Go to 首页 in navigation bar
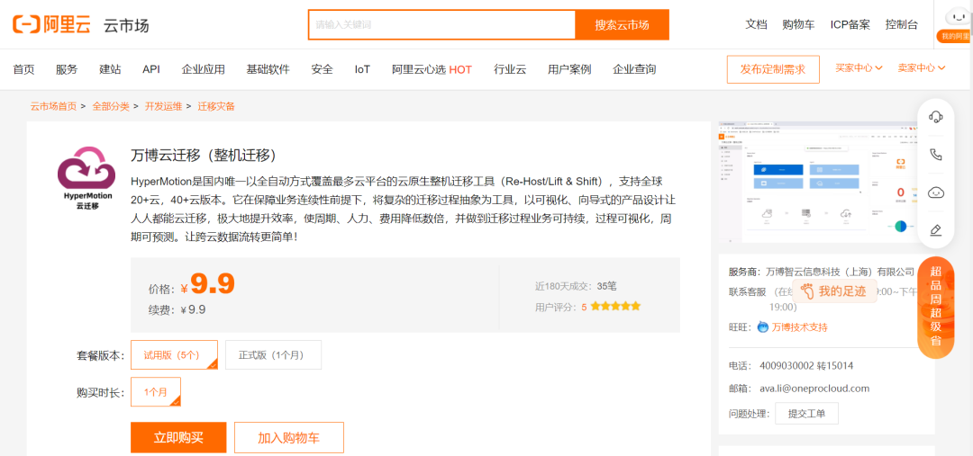The width and height of the screenshot is (973, 456). tap(23, 69)
